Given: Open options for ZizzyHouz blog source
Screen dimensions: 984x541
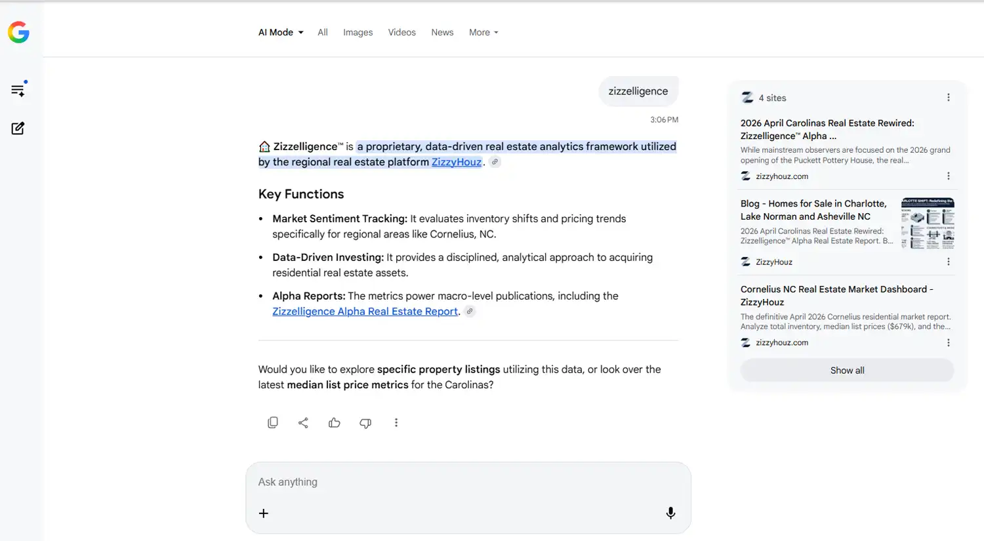Looking at the screenshot, I should click(x=948, y=262).
